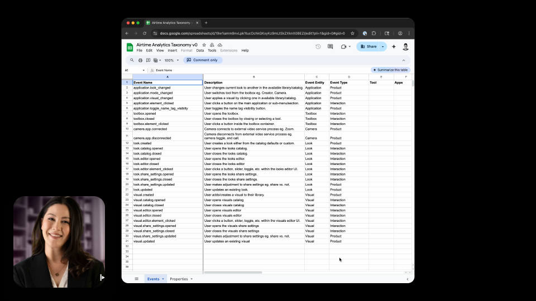The image size is (536, 301).
Task: Click the Google Sheets home logo
Action: click(x=130, y=47)
